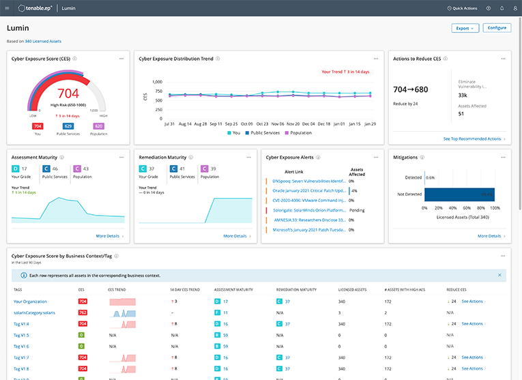The width and height of the screenshot is (522, 380).
Task: Open the user account icon
Action: pos(515,8)
